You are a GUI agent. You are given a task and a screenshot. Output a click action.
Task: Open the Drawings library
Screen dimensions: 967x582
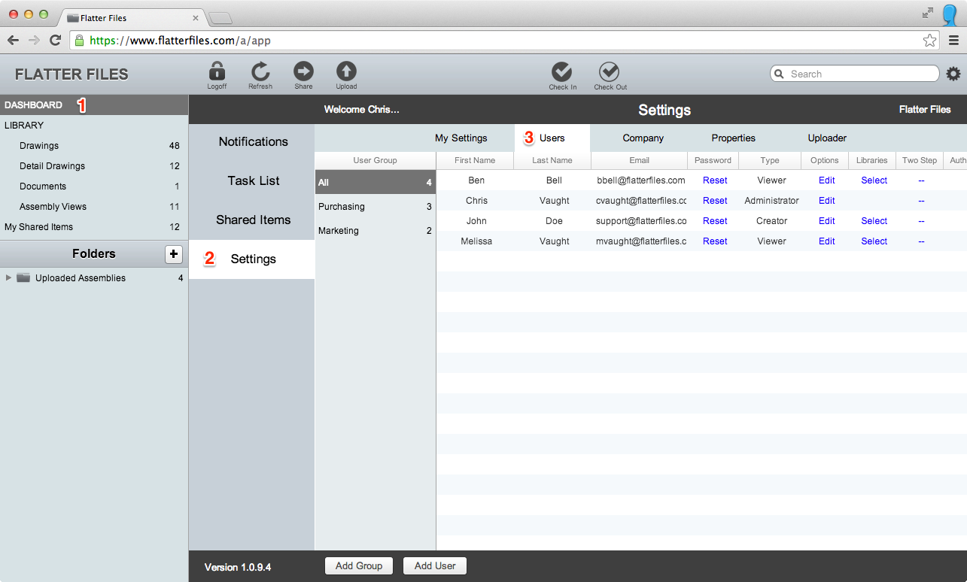[94, 146]
